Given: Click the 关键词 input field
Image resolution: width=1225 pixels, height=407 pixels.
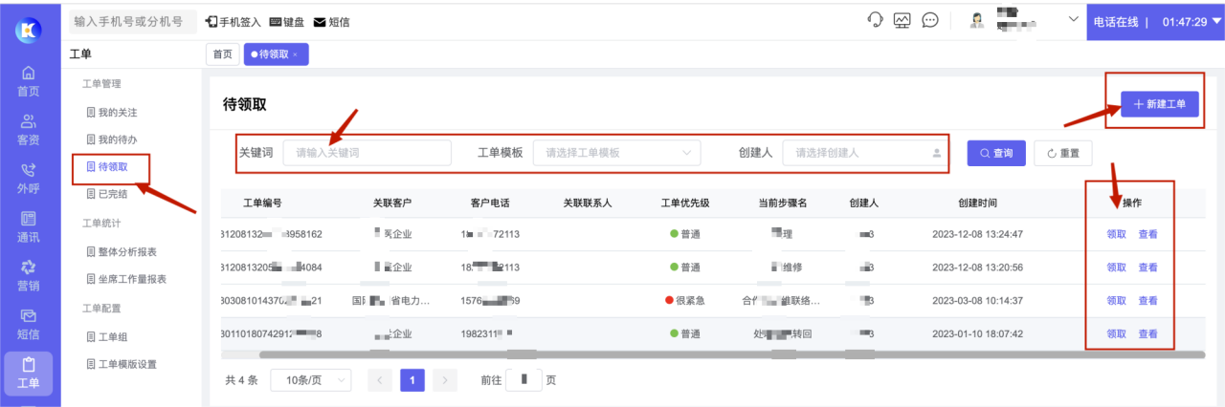Looking at the screenshot, I should coord(367,153).
